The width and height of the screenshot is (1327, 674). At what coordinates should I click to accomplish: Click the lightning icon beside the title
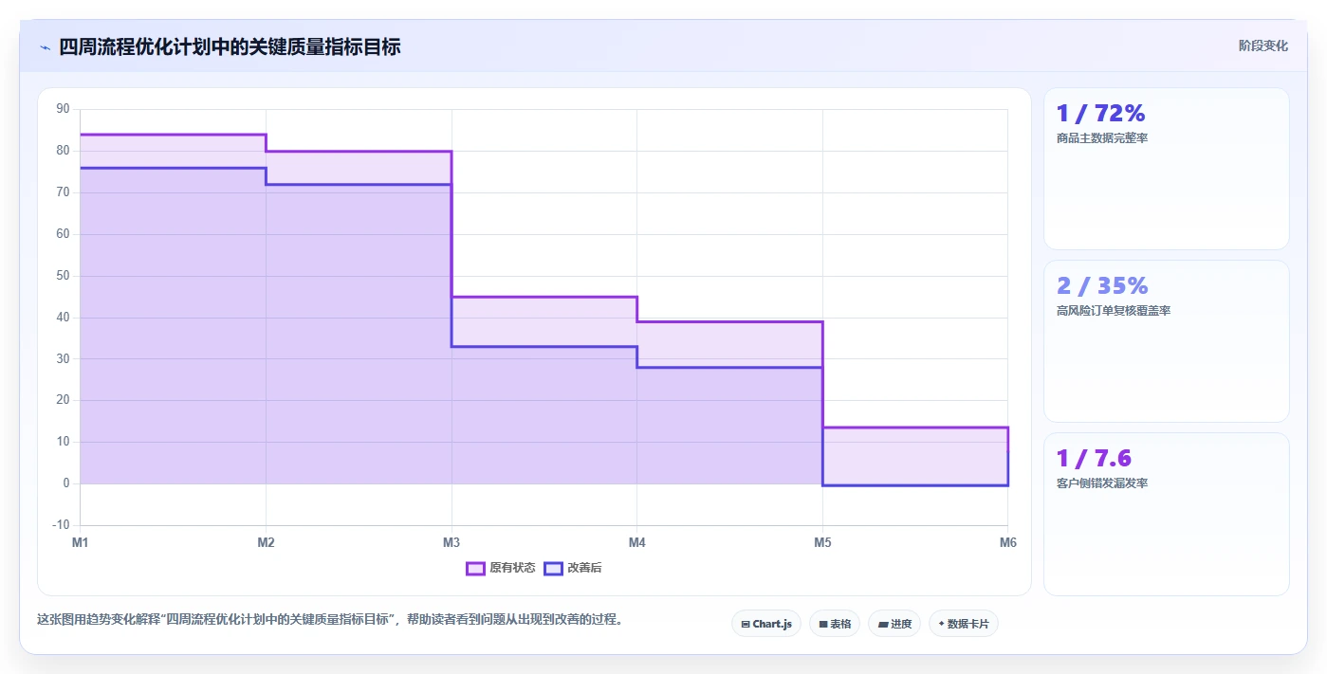[x=45, y=47]
